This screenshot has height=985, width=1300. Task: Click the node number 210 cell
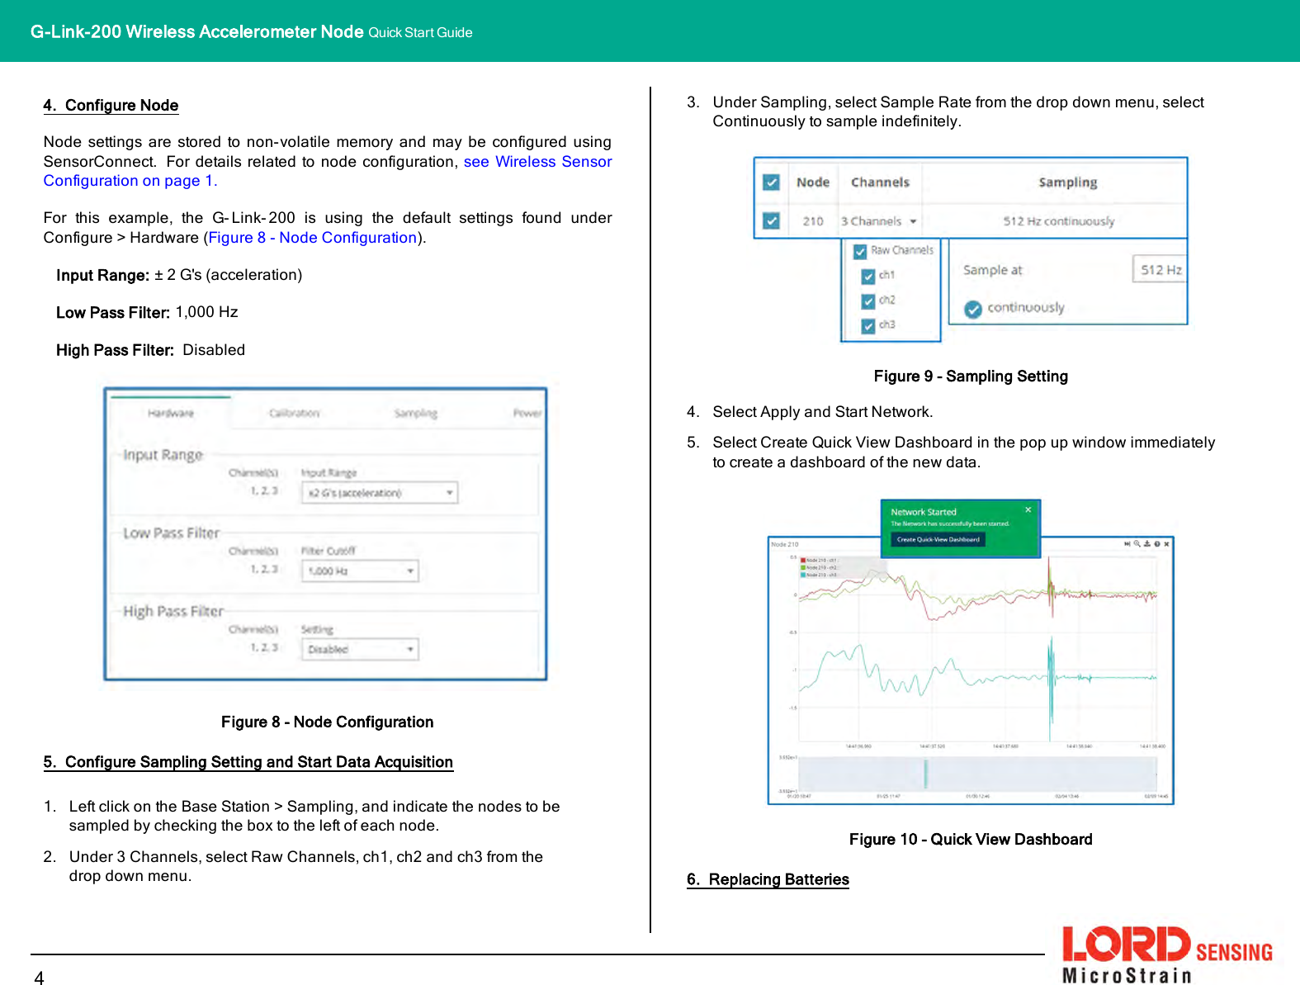click(x=813, y=221)
